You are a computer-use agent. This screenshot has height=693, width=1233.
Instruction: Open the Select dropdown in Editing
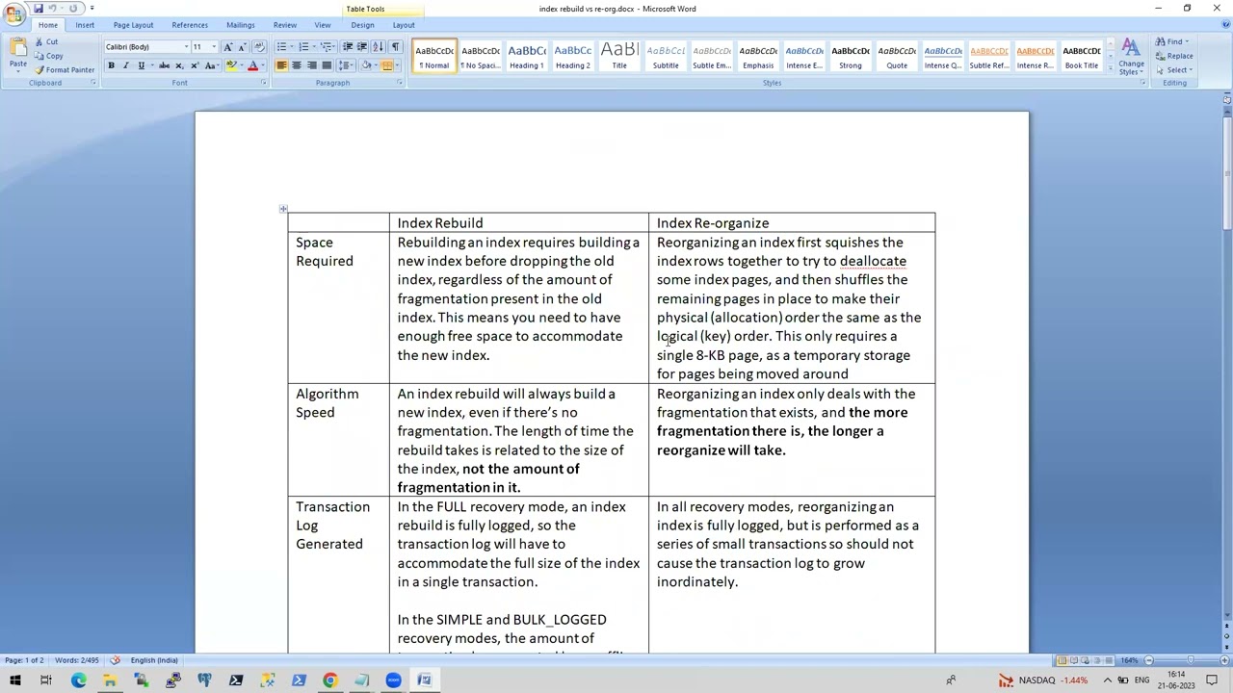coord(1176,70)
